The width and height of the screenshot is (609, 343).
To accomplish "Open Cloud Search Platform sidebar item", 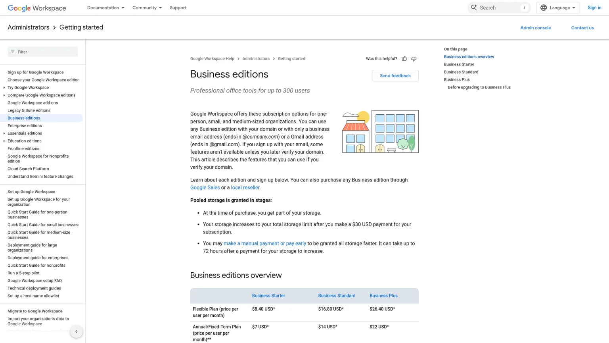I will (28, 169).
